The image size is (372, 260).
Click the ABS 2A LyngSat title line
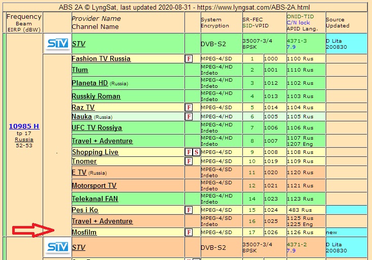tap(184, 7)
